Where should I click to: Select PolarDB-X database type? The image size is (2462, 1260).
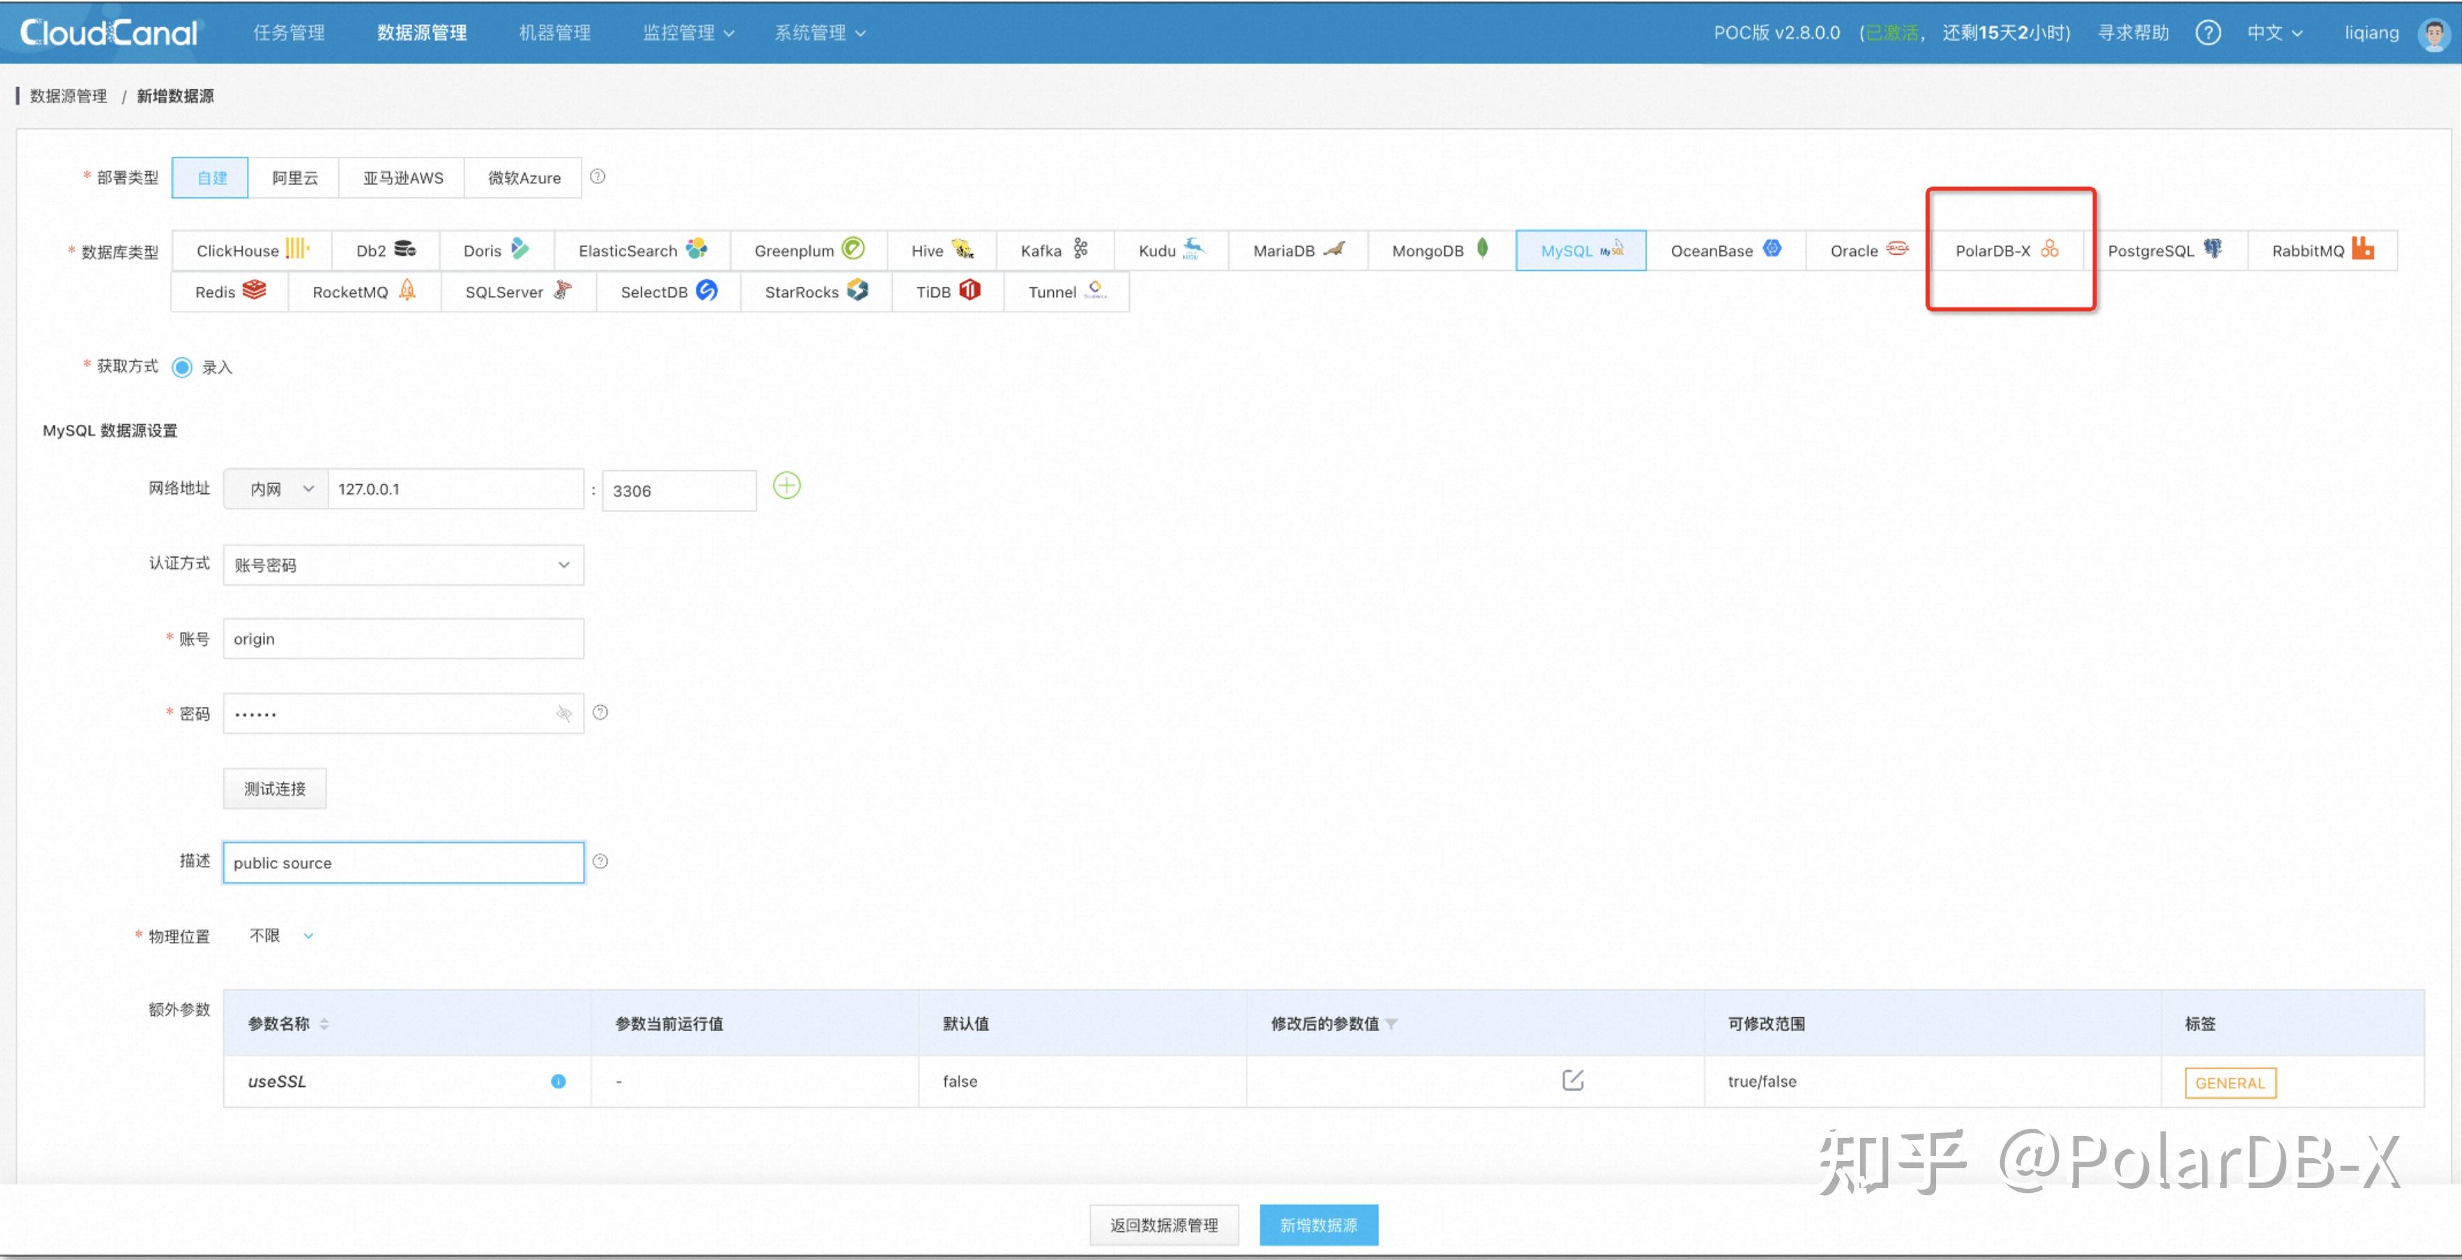(x=2005, y=250)
